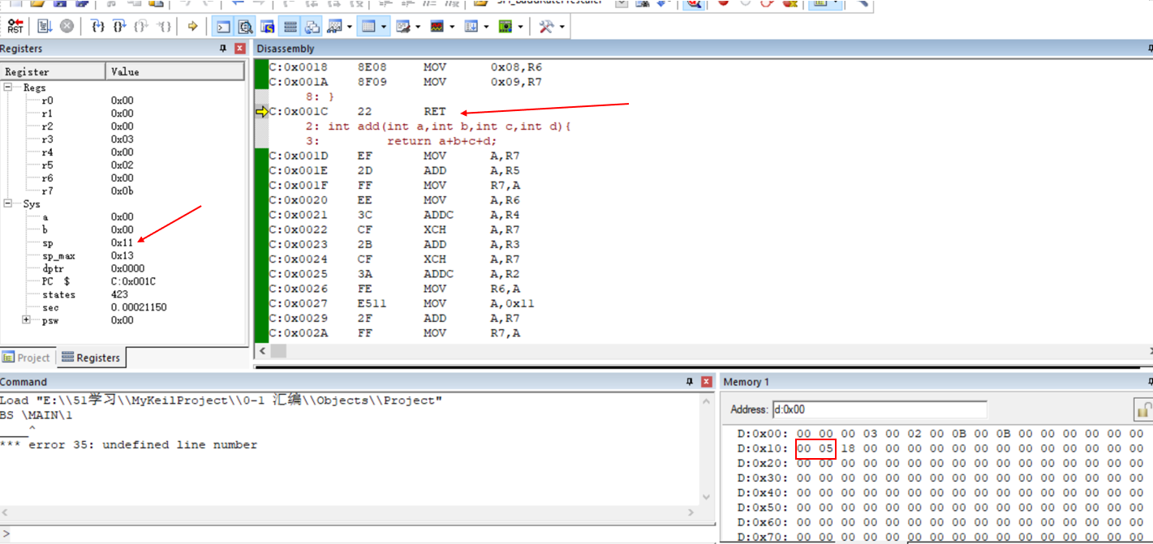
Task: Switch to the Registers tab
Action: point(91,358)
